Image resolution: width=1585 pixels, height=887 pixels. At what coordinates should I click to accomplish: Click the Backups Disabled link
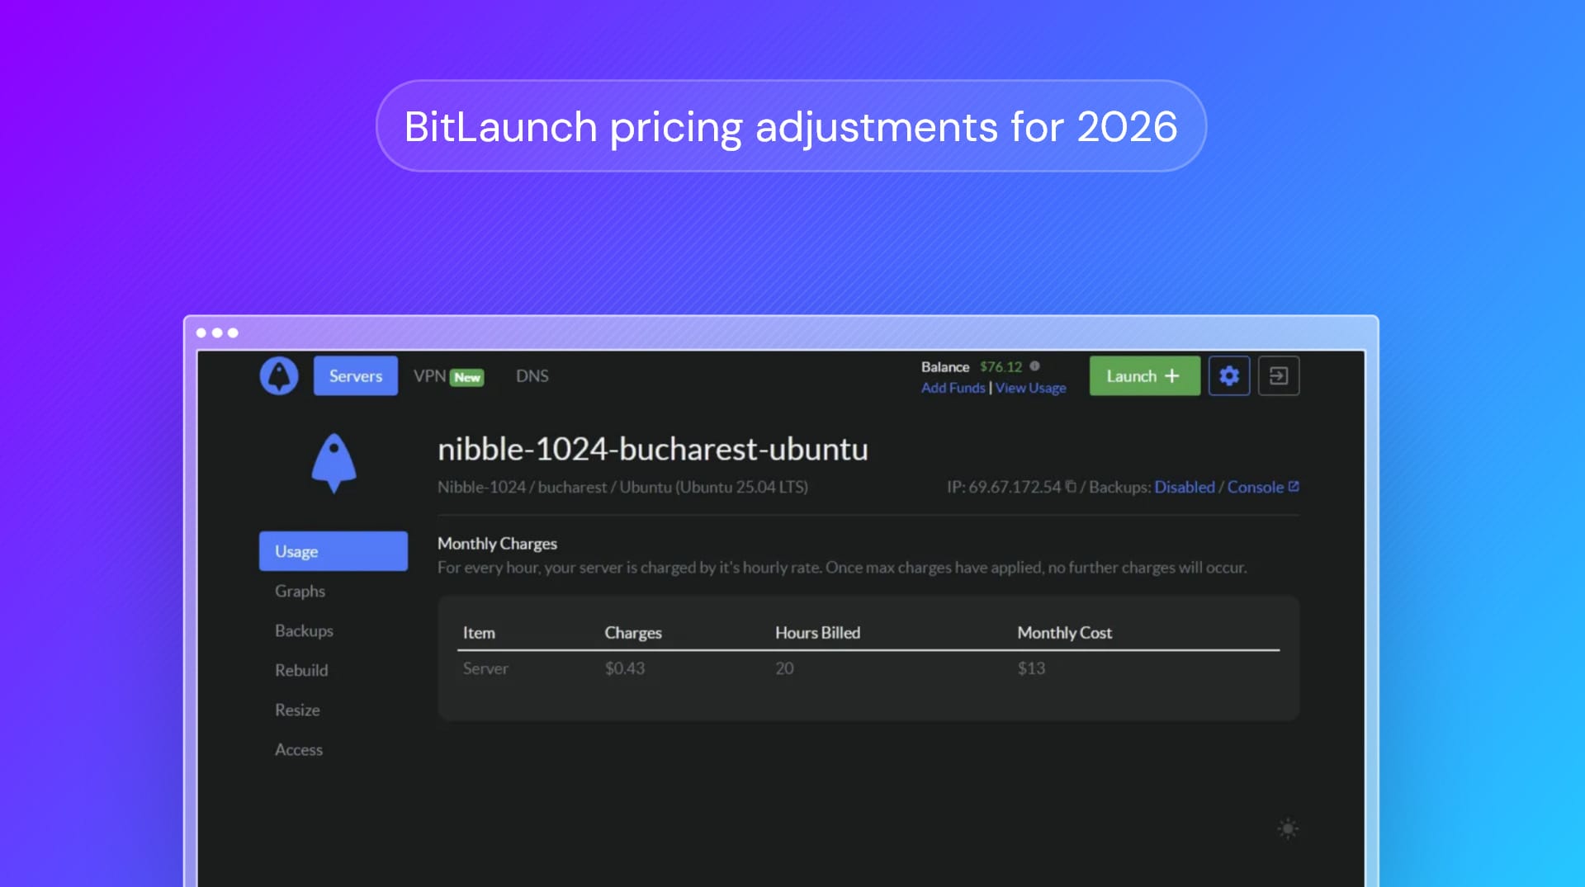[1185, 487]
